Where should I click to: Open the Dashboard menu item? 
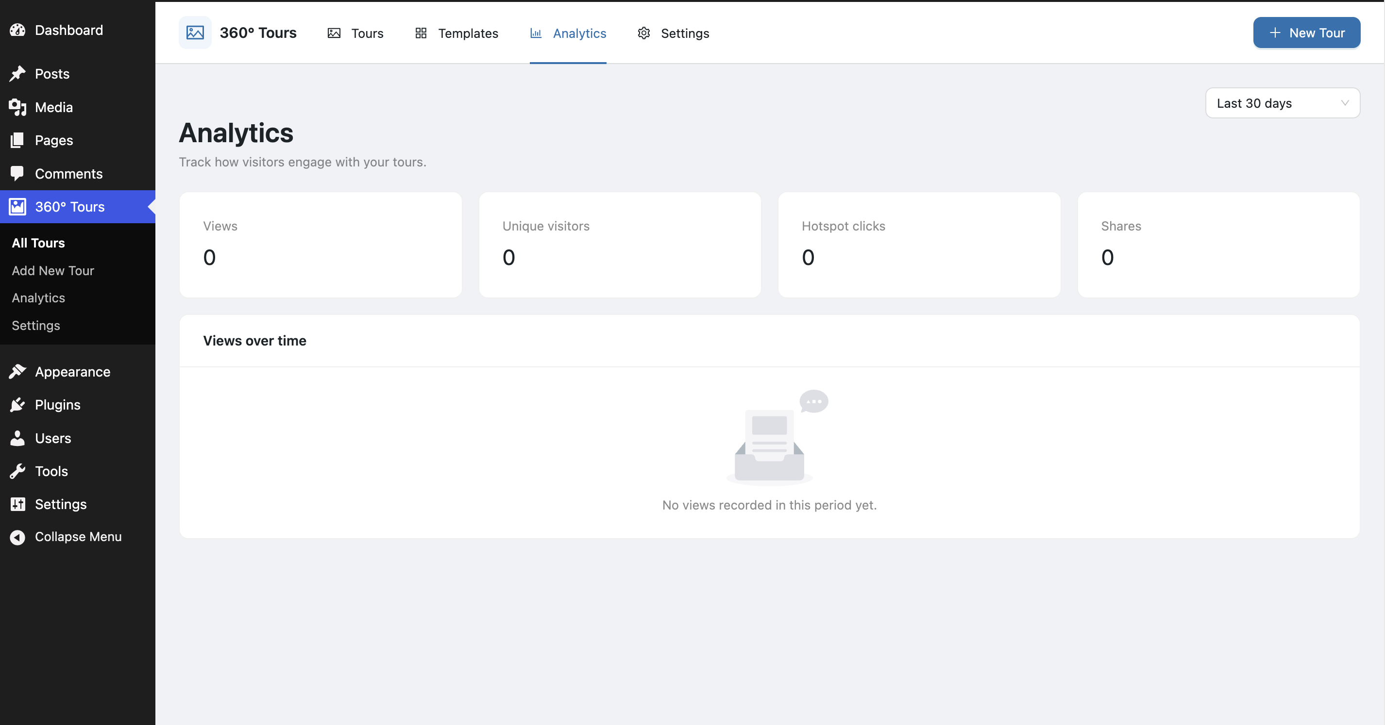pyautogui.click(x=77, y=30)
